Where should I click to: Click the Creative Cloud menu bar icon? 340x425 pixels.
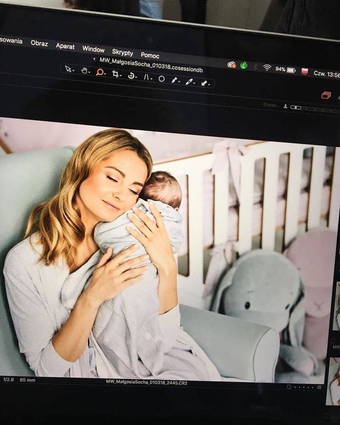(232, 64)
